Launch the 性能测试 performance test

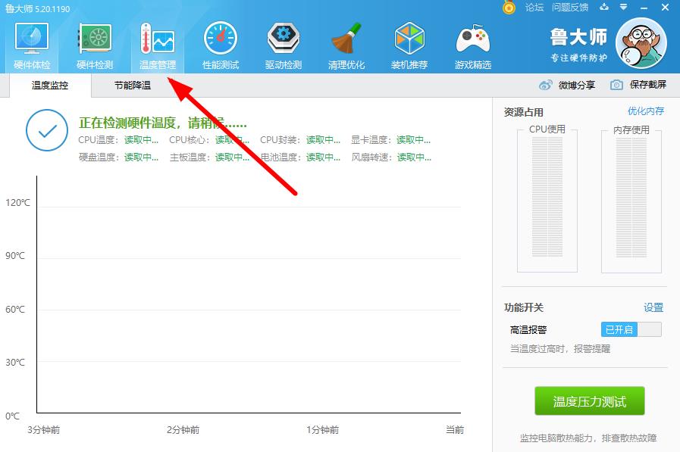[x=219, y=43]
